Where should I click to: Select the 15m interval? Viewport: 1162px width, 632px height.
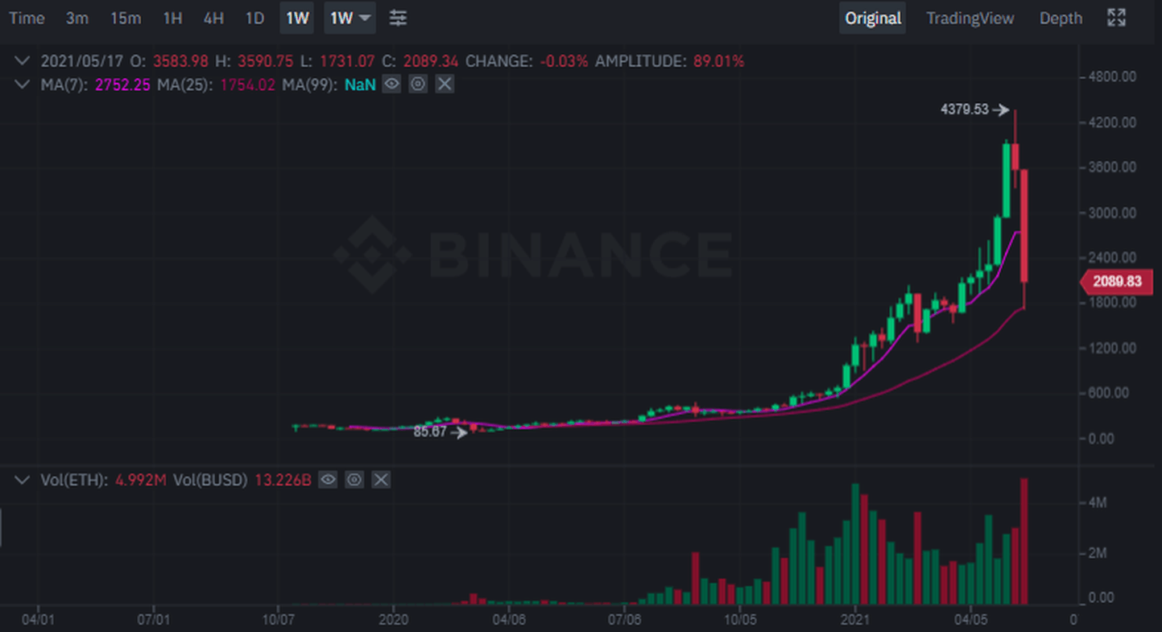pos(126,18)
